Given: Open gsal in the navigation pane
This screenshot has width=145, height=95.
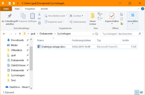Looking at the screenshot, I should [x=11, y=55].
